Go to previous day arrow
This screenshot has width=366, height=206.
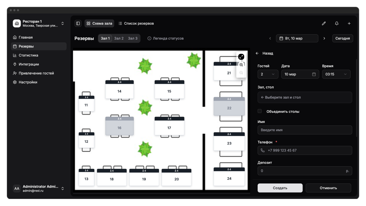tap(270, 38)
